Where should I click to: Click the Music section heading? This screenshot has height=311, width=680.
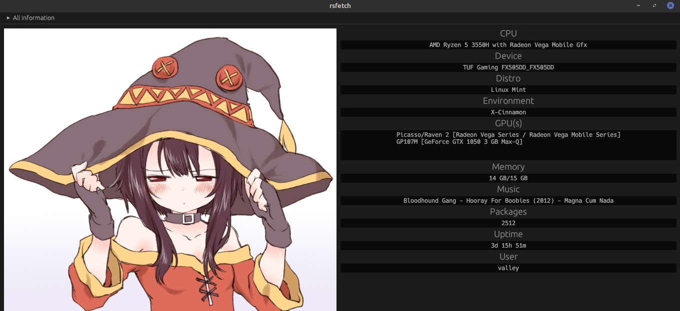coord(508,189)
